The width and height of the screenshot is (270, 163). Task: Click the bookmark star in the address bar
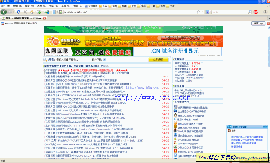(x=199, y=12)
